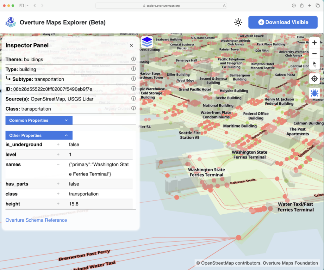Viewport: 324px width, 270px height.
Task: Collapse the Other Properties section
Action: point(39,135)
